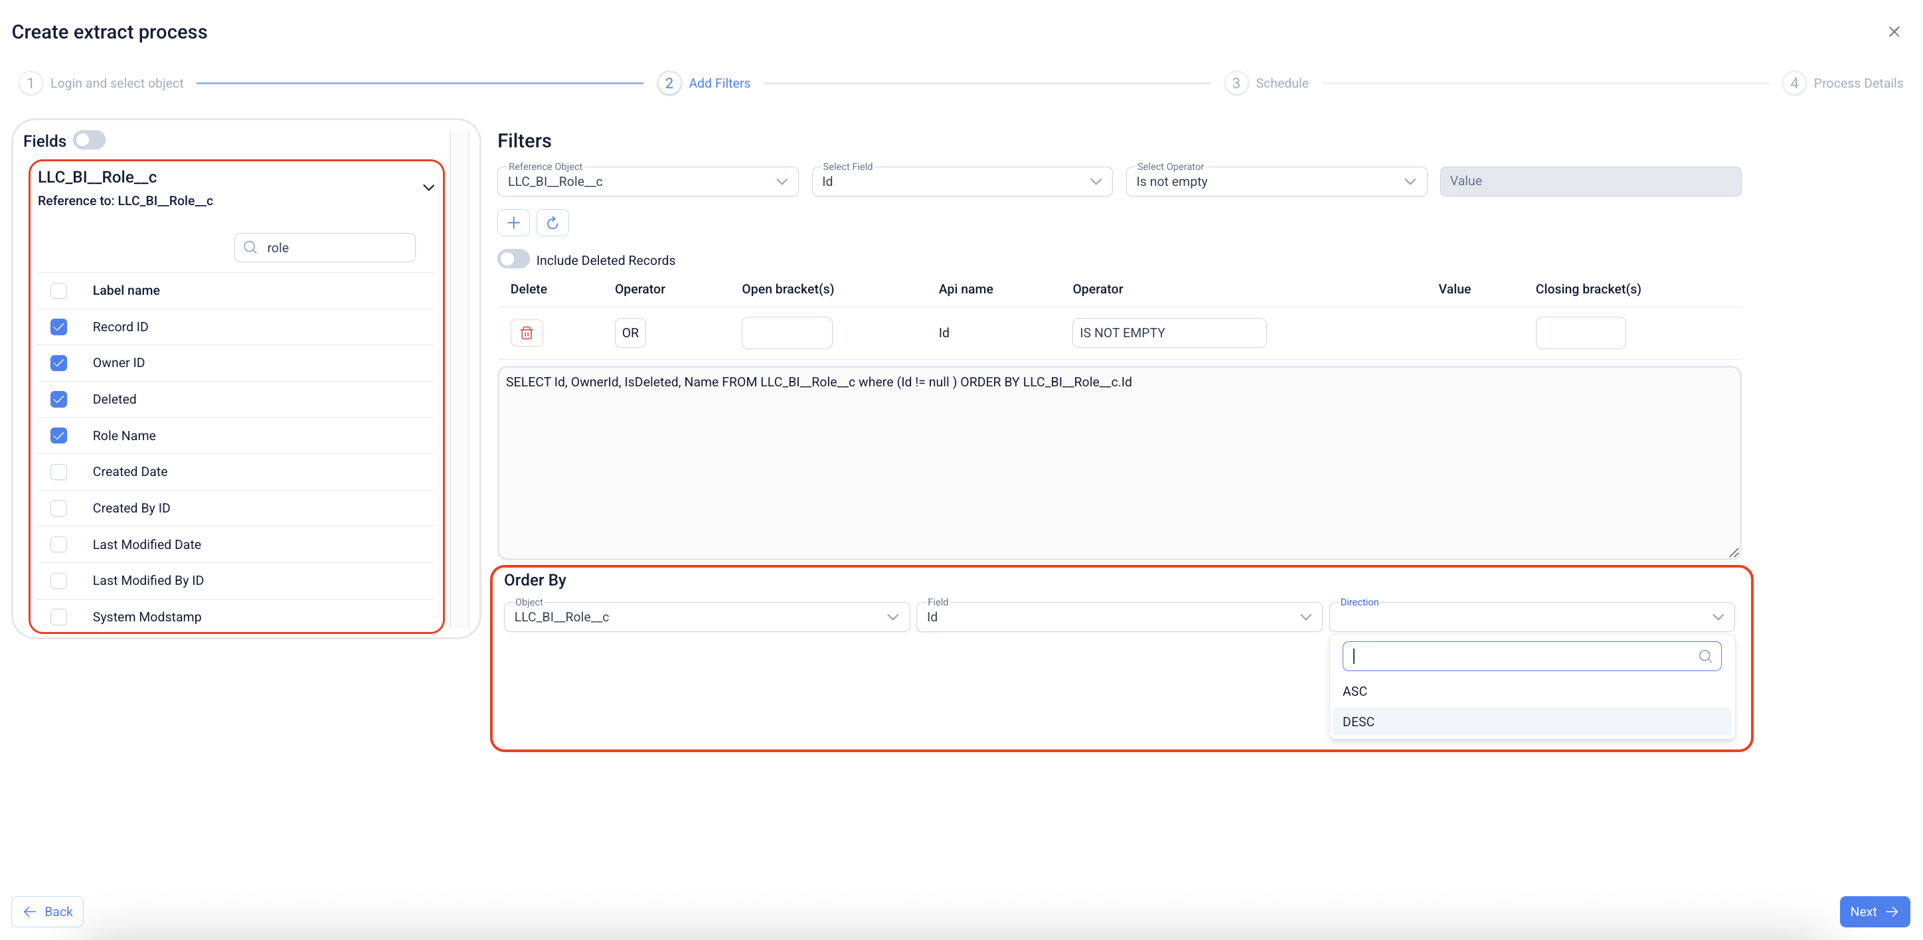
Task: Click the magnifier icon in fields search
Action: [251, 248]
